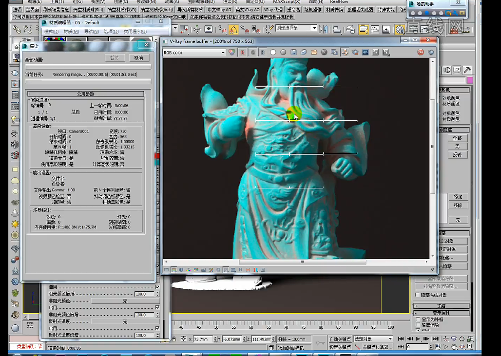Toggle the 启用 checkbox above 反射光泽度倍增
This screenshot has width=501, height=356.
157,328
